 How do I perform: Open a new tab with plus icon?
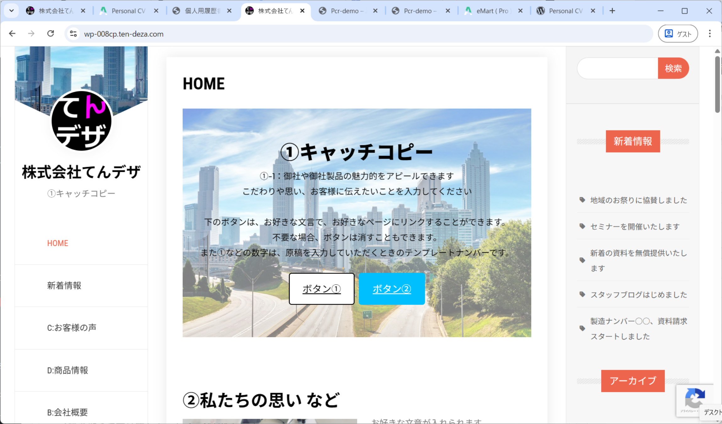pos(612,11)
